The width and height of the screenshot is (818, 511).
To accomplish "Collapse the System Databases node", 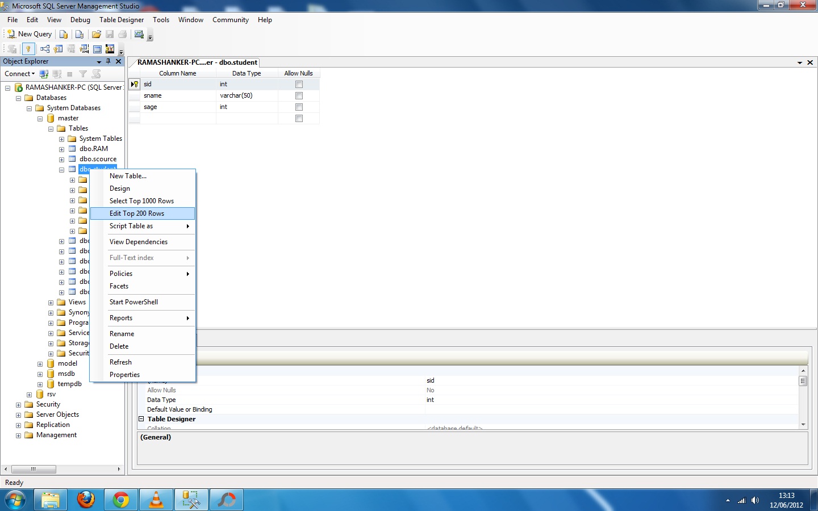I will click(x=29, y=108).
